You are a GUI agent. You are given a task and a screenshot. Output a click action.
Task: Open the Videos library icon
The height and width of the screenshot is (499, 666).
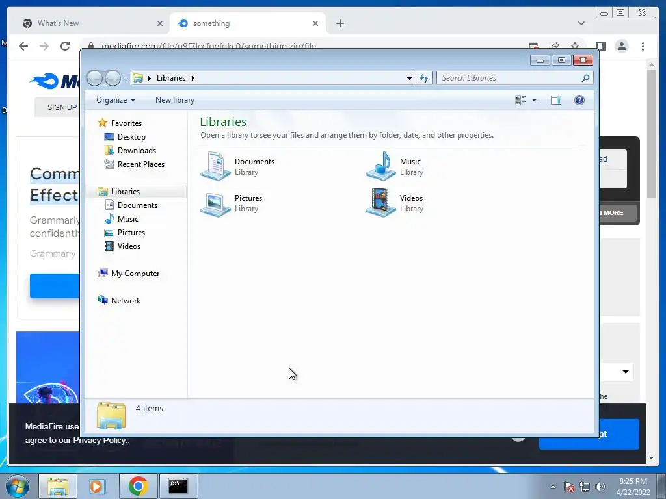[380, 203]
